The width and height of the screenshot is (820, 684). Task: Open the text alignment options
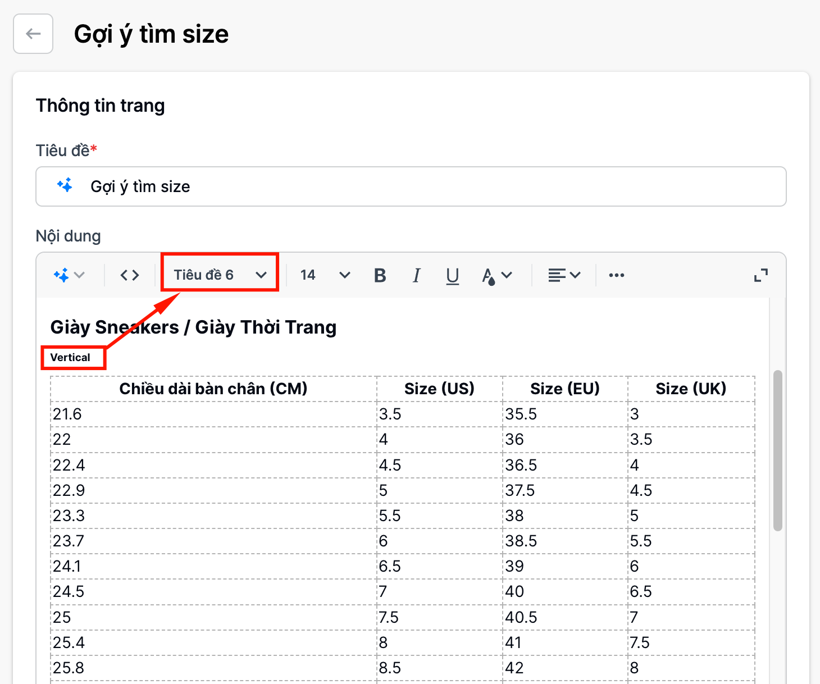(x=564, y=275)
